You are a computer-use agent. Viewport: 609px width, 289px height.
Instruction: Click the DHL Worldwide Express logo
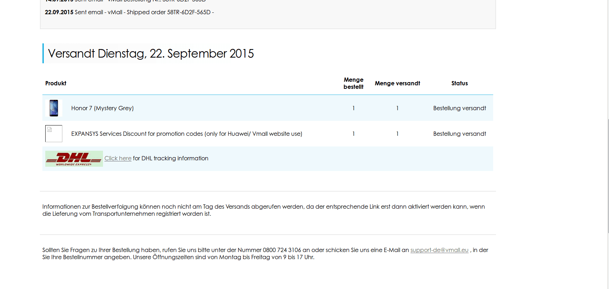coord(74,159)
